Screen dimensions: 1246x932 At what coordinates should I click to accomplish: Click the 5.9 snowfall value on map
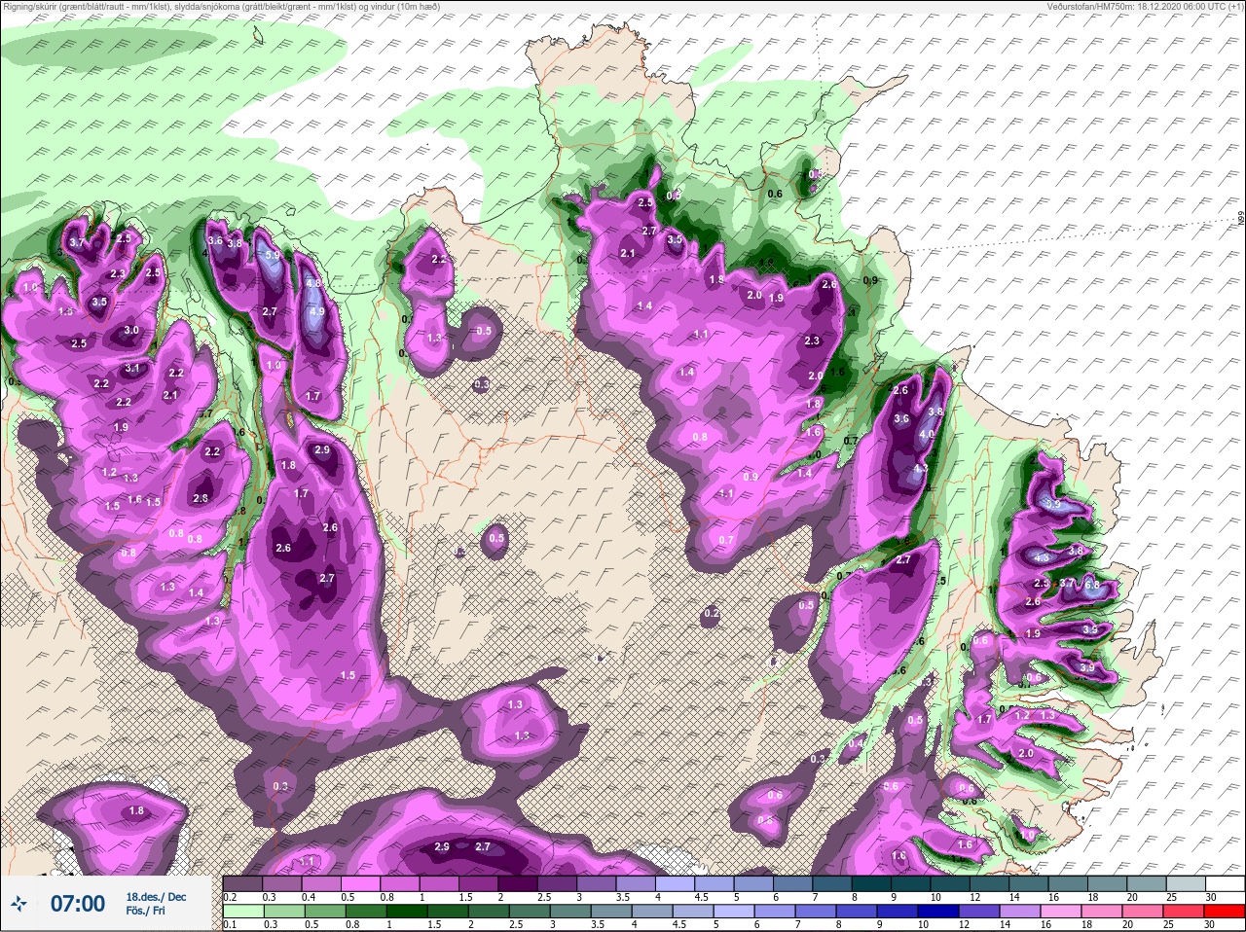[272, 256]
